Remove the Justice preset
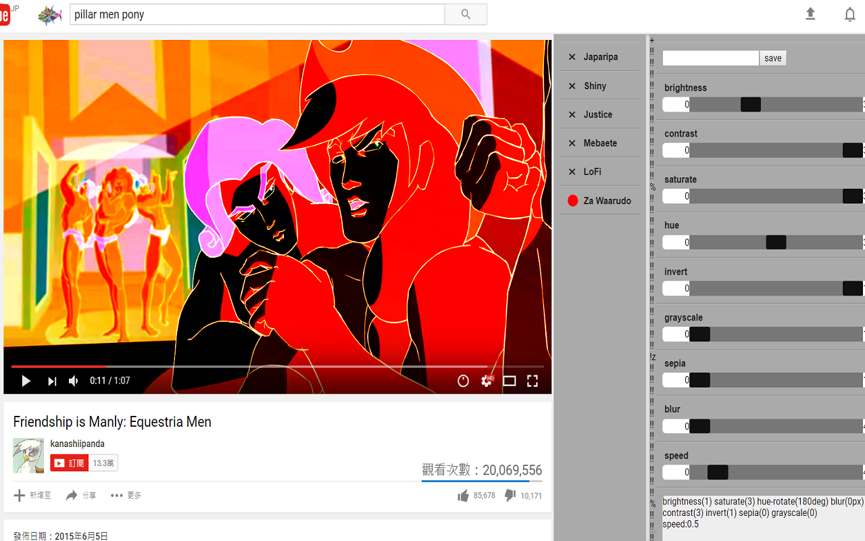Screen dimensions: 865x541 pos(572,114)
